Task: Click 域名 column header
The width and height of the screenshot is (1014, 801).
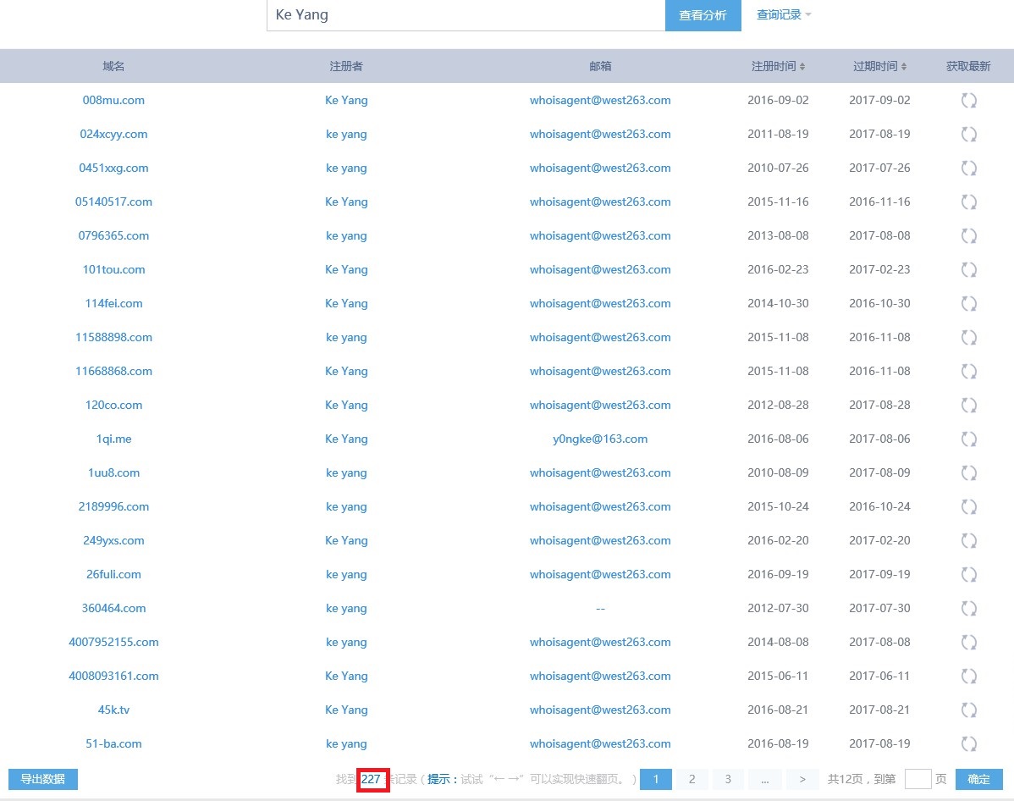Action: [x=113, y=66]
